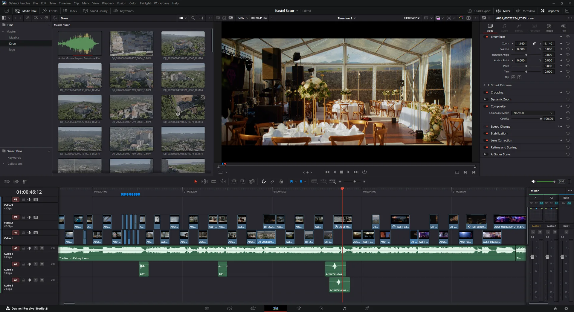The image size is (574, 312).
Task: Open the Fairlight page music note icon
Action: tap(344, 308)
